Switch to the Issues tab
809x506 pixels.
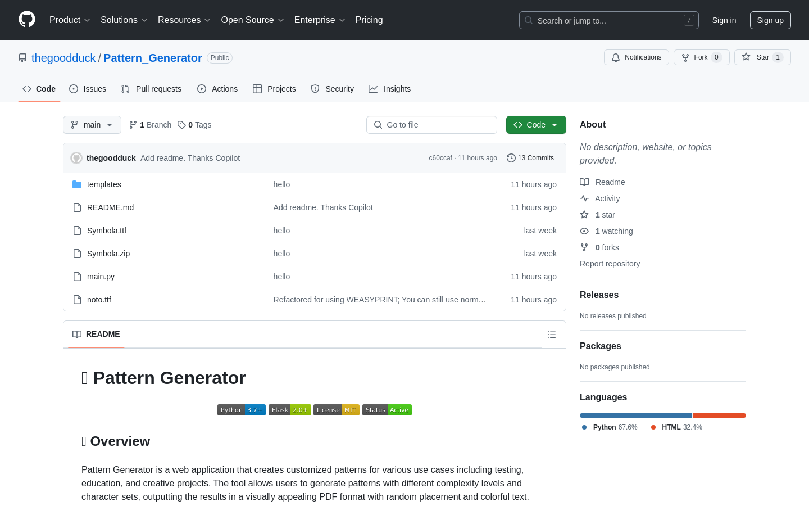coord(88,89)
